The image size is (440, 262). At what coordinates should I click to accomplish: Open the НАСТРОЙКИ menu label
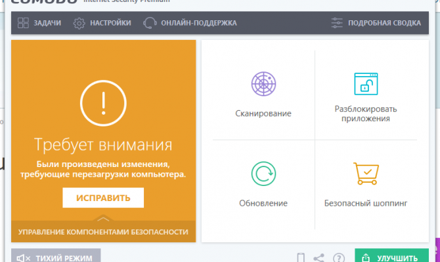[110, 23]
